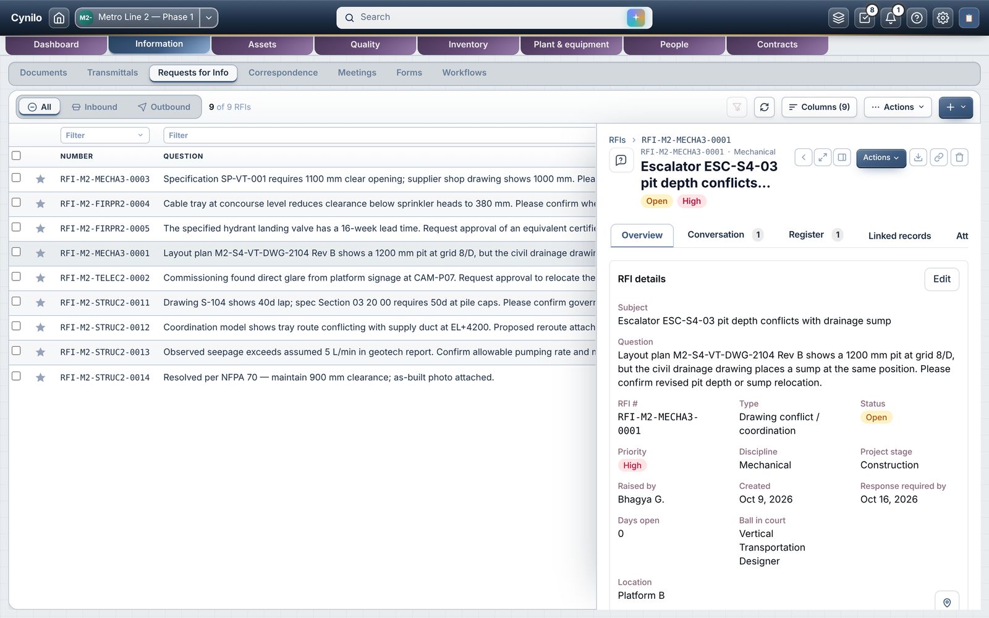Open notifications bell icon
989x618 pixels.
pos(891,18)
